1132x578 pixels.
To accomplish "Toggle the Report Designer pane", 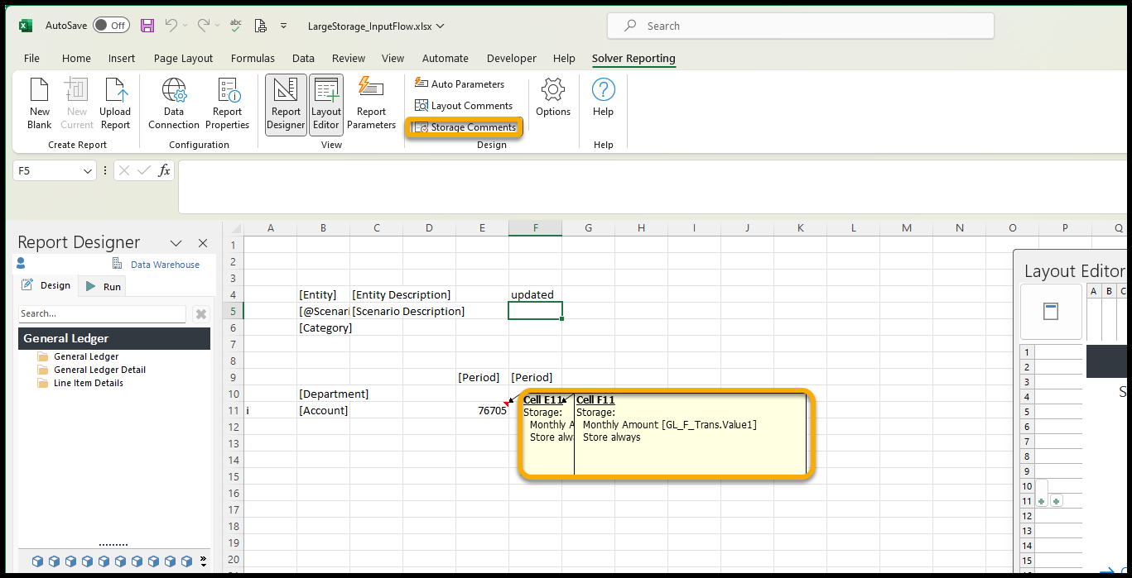I will click(x=286, y=103).
